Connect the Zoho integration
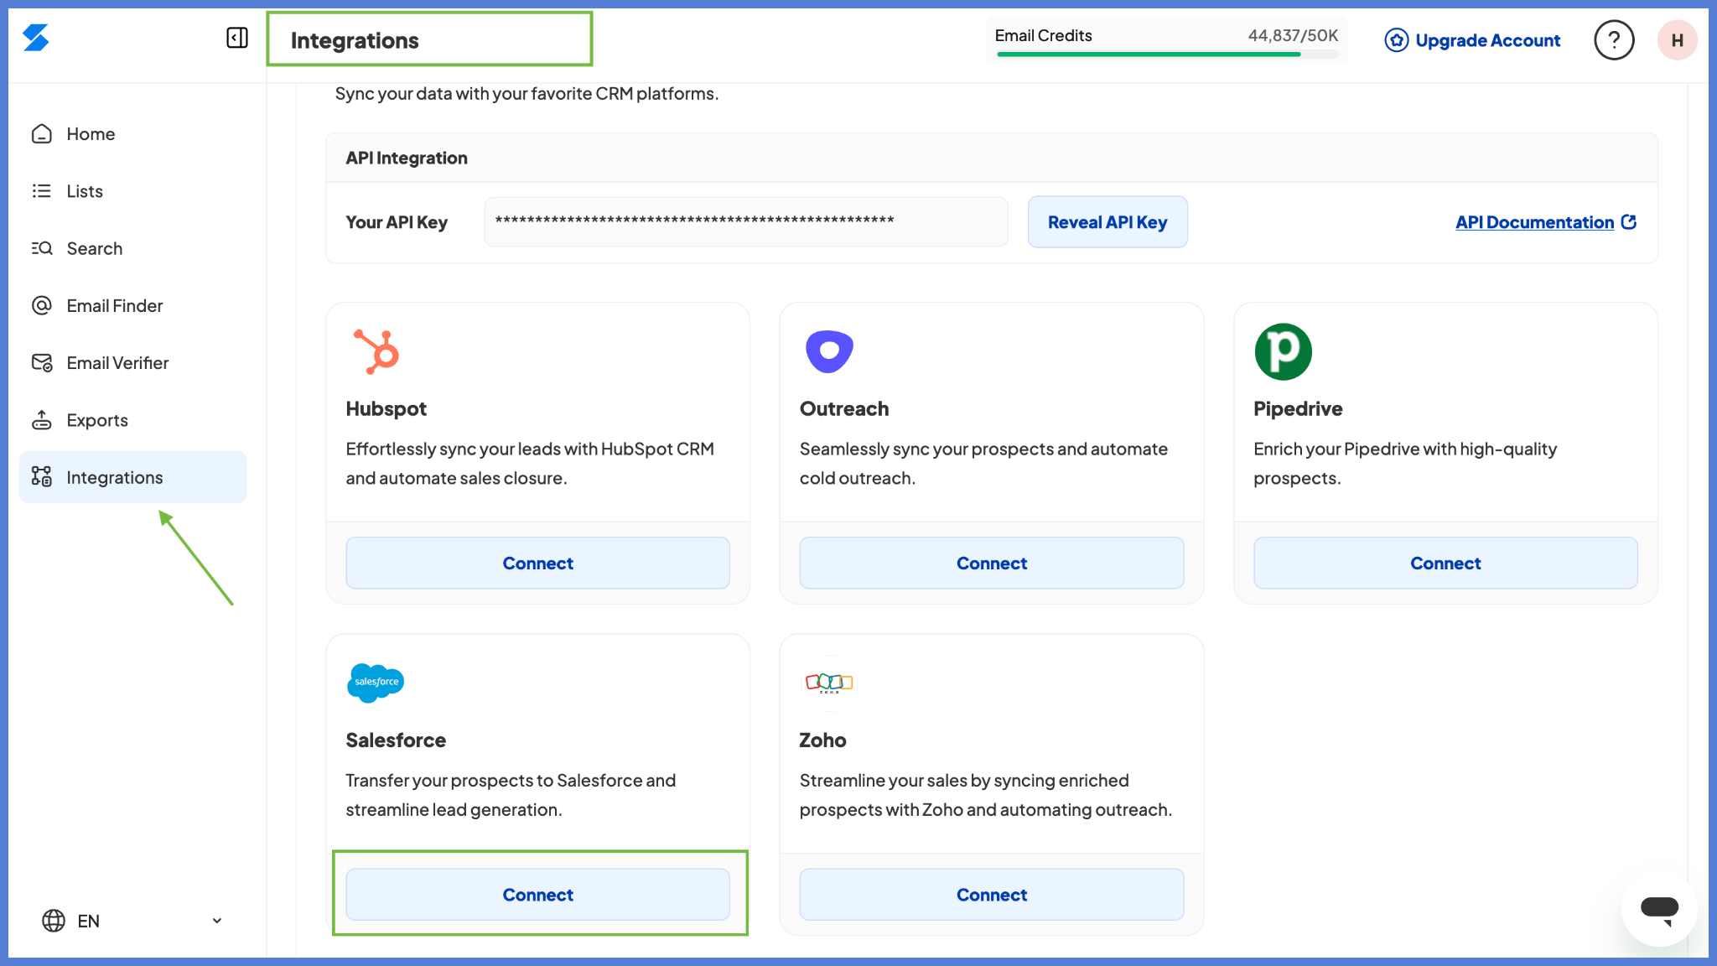Screen dimensions: 1717x966 pos(992,895)
